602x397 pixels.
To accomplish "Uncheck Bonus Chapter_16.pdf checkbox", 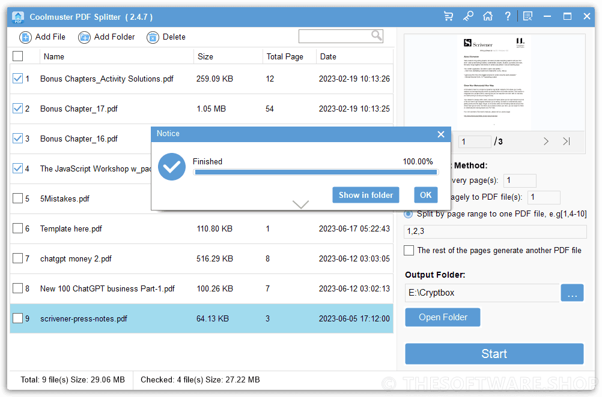I will click(x=17, y=139).
